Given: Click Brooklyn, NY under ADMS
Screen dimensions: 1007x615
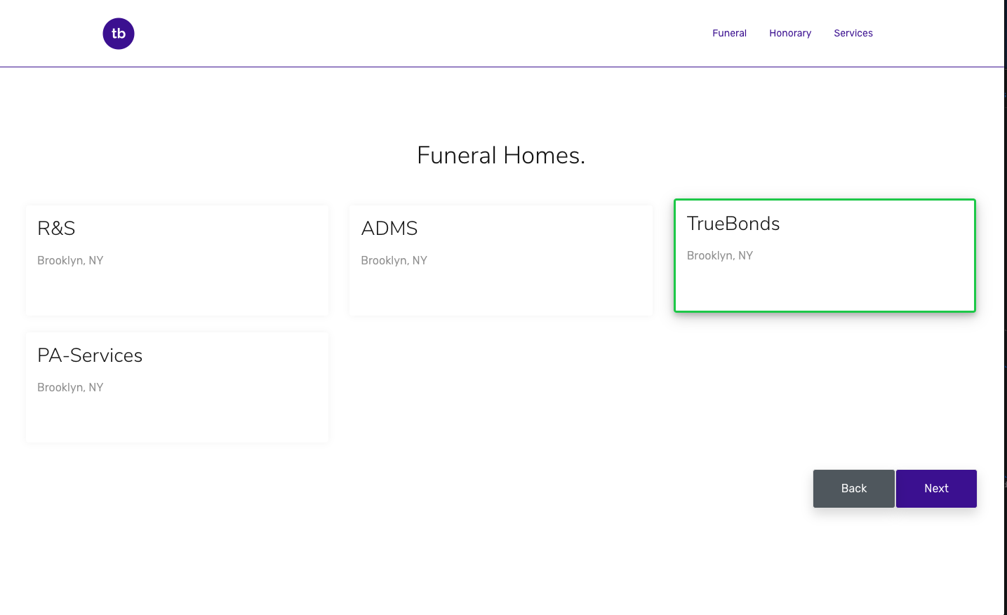Looking at the screenshot, I should click(394, 260).
